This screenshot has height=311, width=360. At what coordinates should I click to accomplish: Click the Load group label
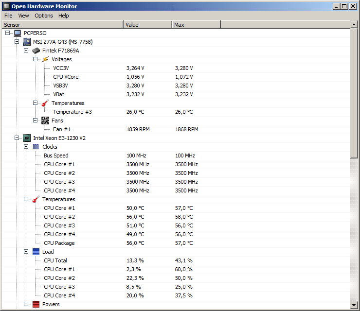click(x=48, y=252)
